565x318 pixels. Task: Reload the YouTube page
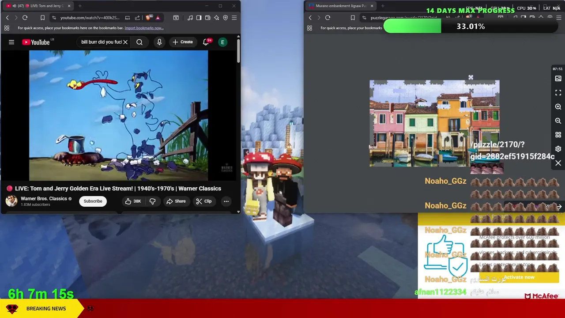click(25, 18)
